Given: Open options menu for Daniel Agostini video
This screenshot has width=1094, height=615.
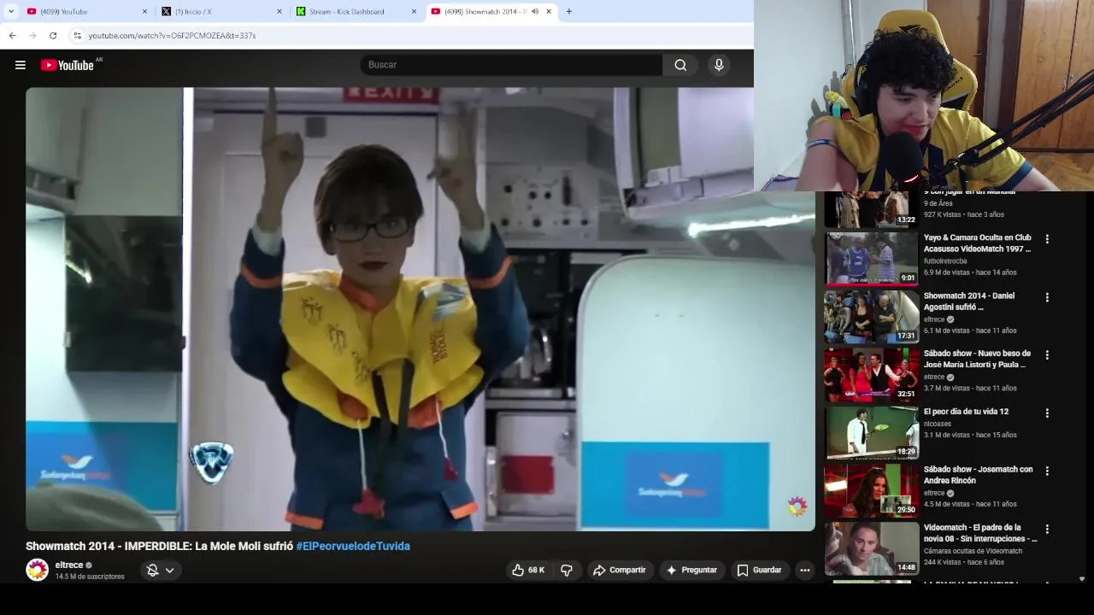Looking at the screenshot, I should (1047, 297).
